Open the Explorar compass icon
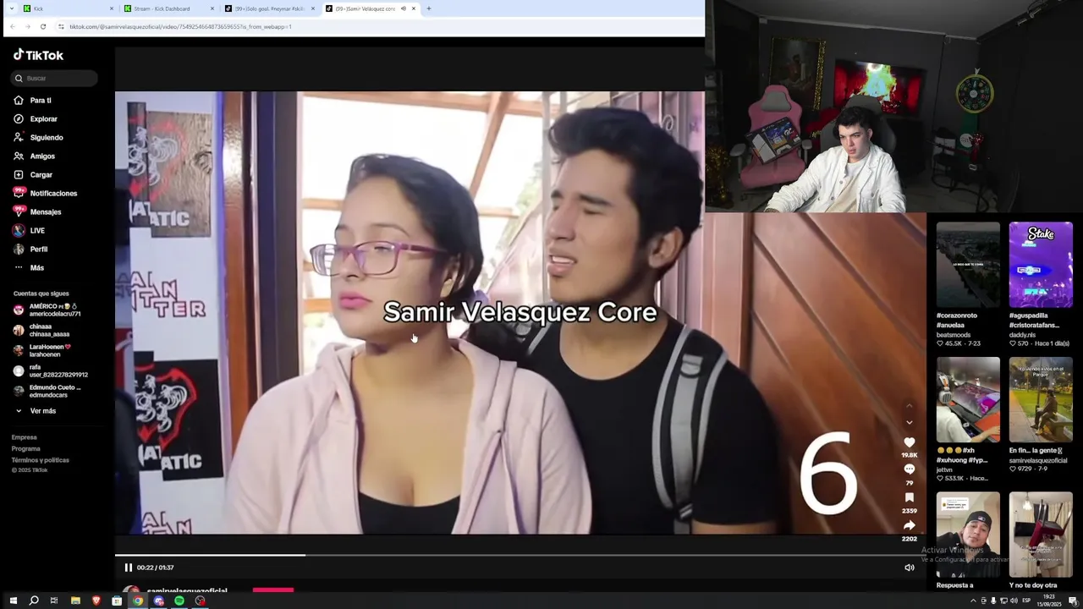 click(x=19, y=118)
